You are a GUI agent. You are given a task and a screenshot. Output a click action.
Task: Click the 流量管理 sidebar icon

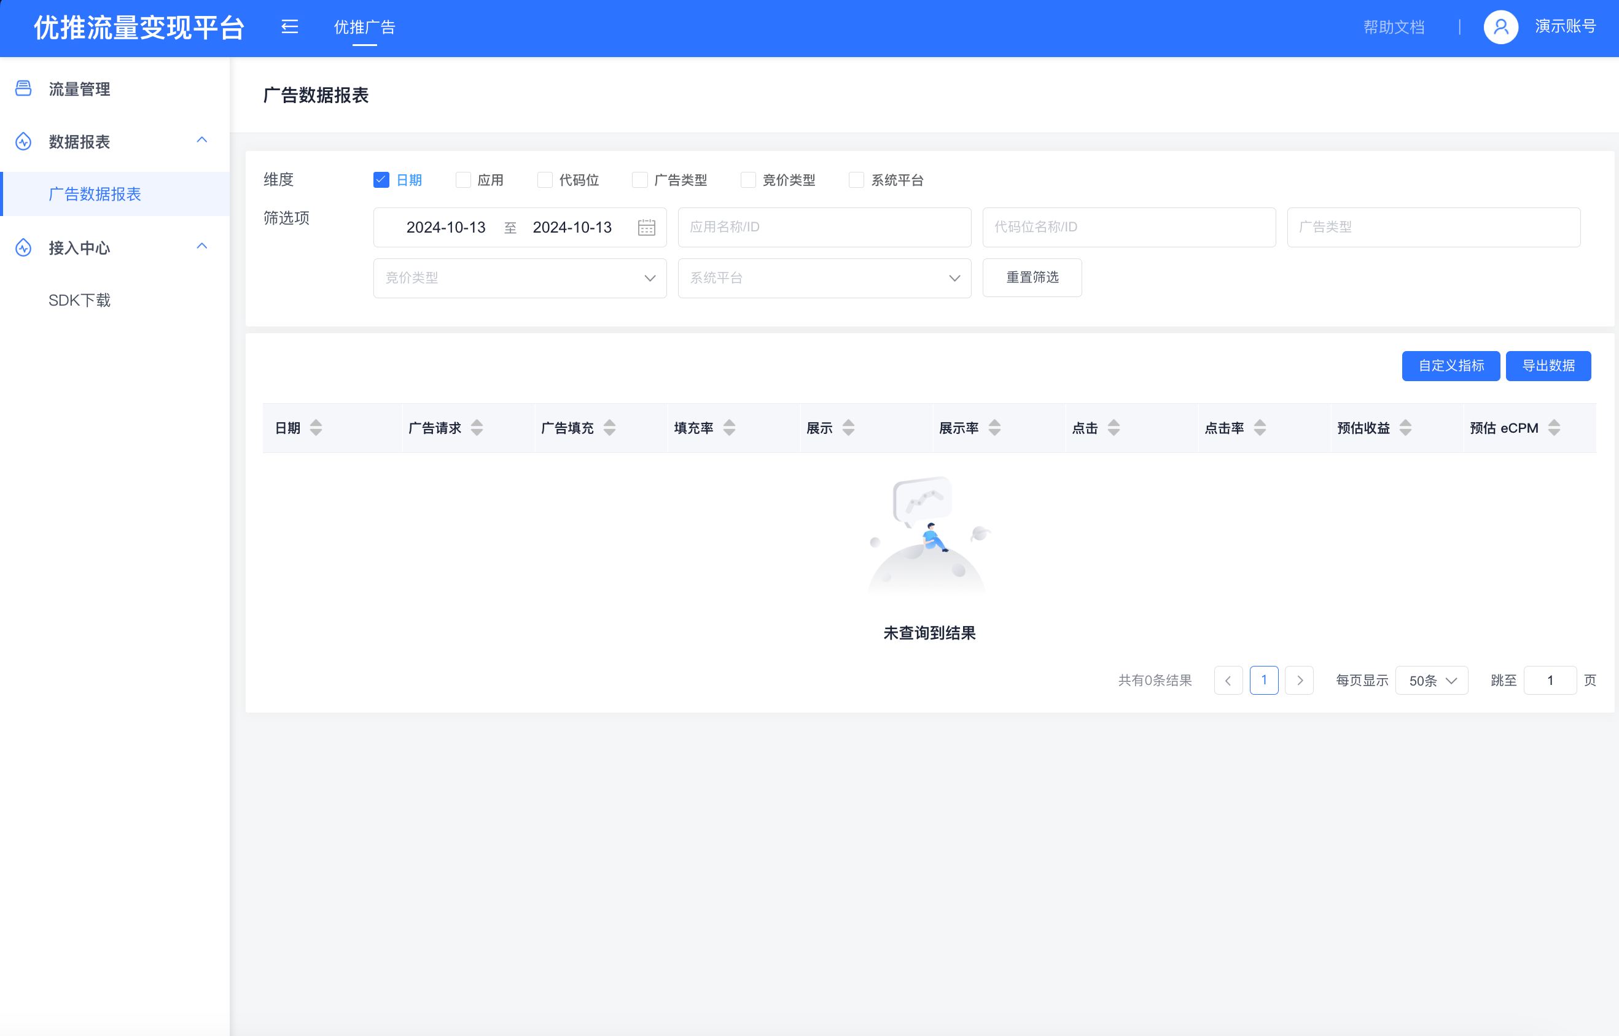[x=23, y=88]
